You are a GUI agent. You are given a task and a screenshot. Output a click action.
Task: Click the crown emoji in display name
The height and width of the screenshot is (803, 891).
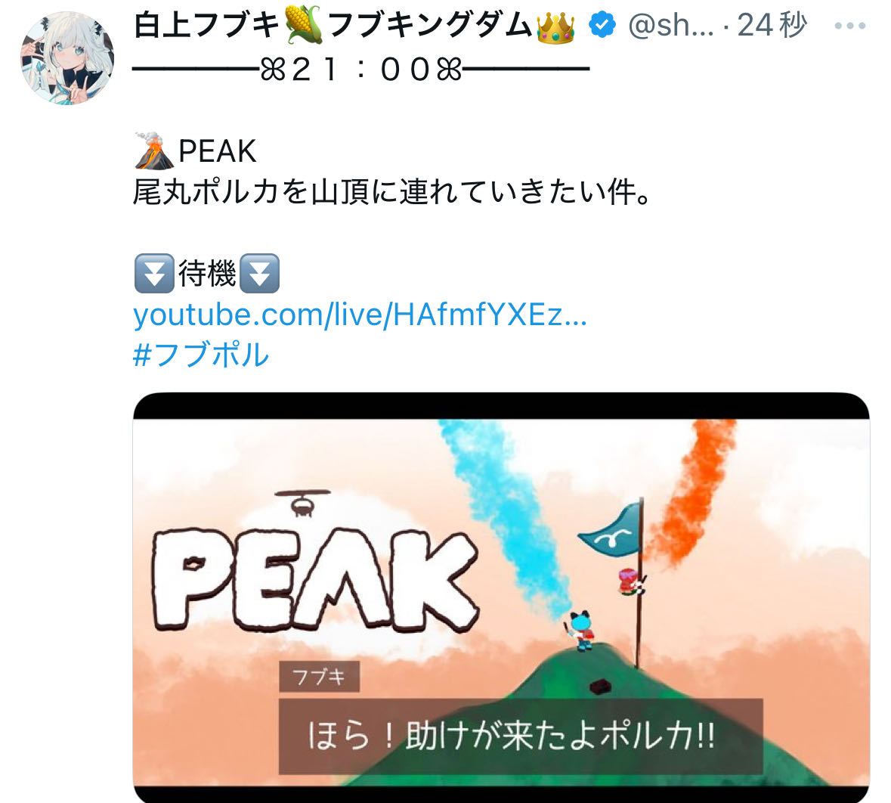pos(555,26)
